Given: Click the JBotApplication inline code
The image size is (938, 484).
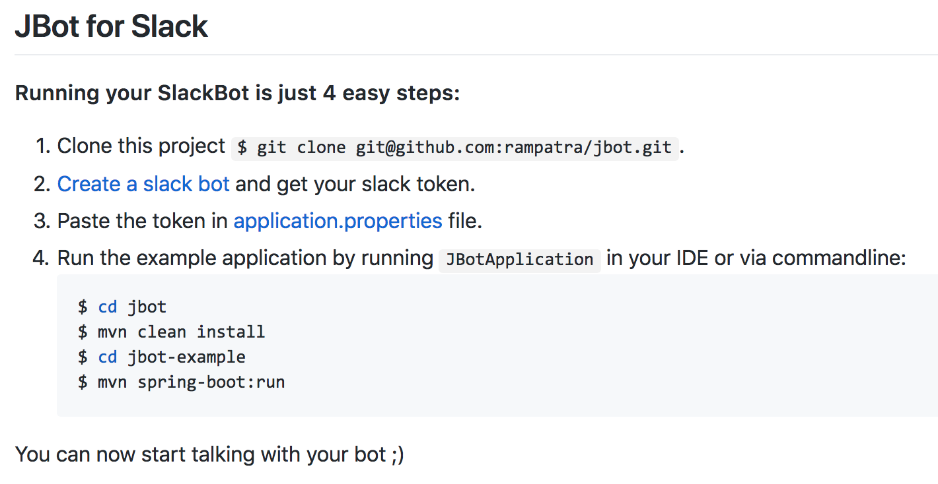Looking at the screenshot, I should [520, 259].
